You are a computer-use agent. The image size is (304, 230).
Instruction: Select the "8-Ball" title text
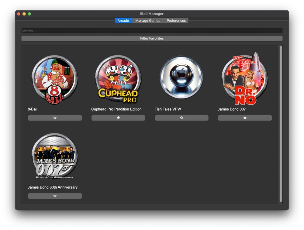click(33, 109)
